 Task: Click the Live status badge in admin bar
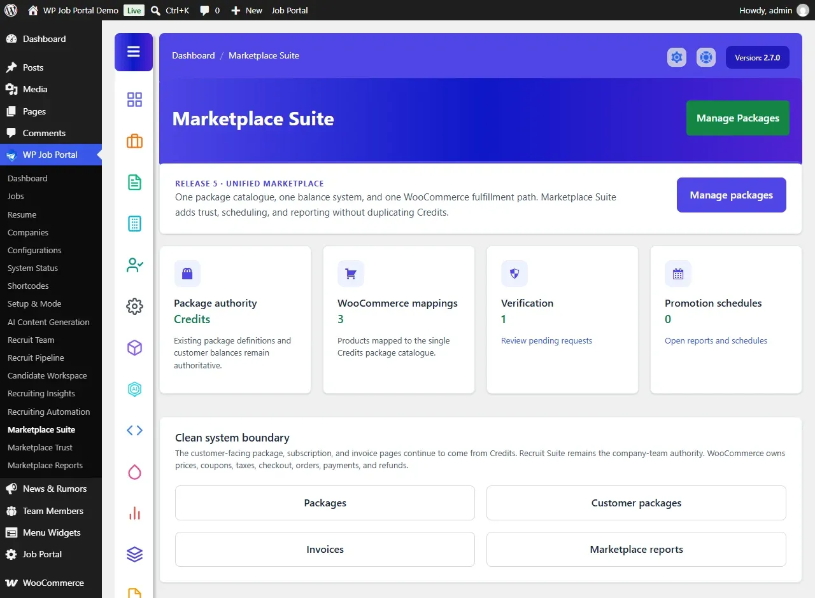pos(134,11)
